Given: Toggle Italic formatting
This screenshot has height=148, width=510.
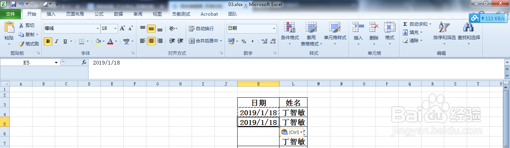Looking at the screenshot, I should click(x=56, y=41).
